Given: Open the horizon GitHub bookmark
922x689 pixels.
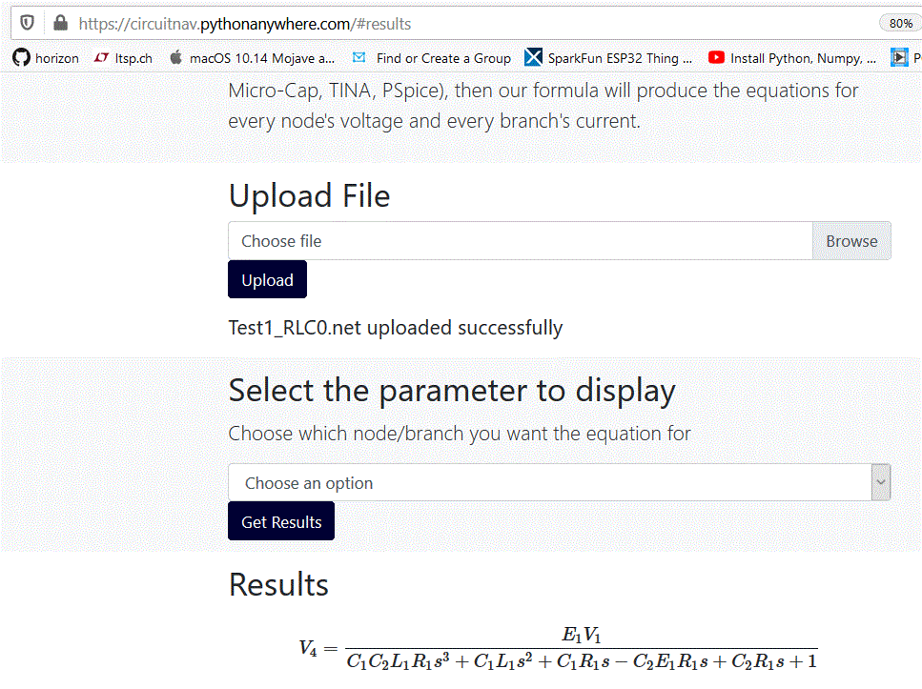Looking at the screenshot, I should point(46,58).
